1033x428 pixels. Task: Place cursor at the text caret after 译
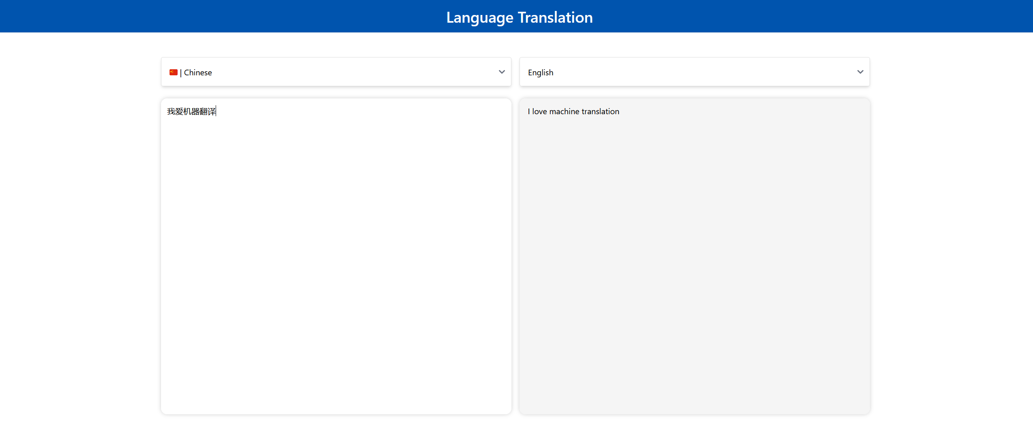tap(216, 111)
